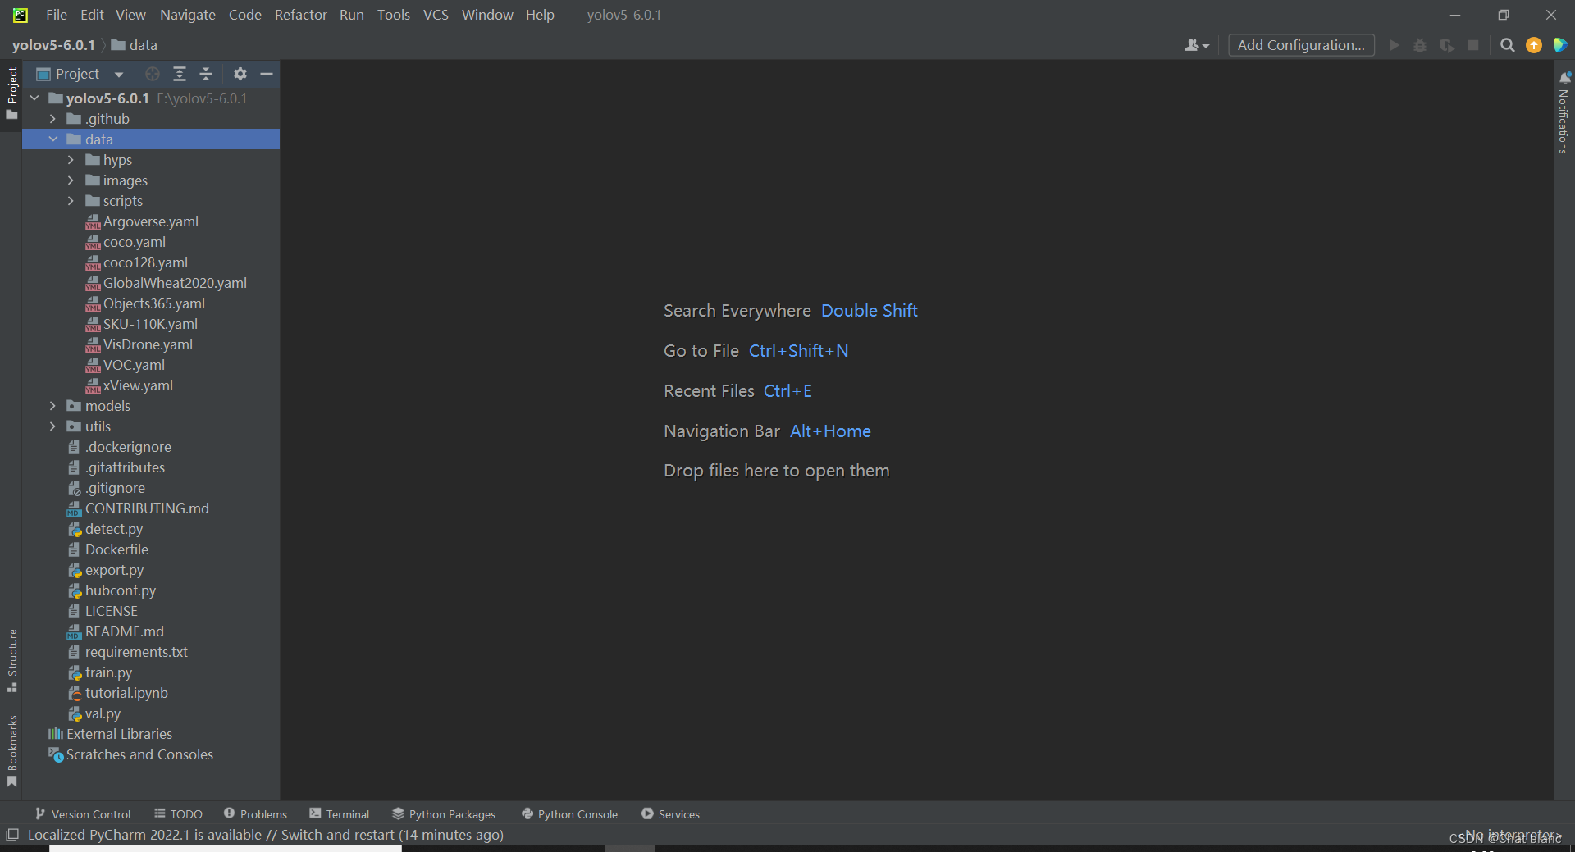Toggle the Project side tool window tab

[11, 93]
